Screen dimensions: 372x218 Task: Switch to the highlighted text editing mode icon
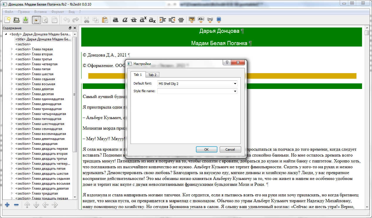[x=36, y=20]
